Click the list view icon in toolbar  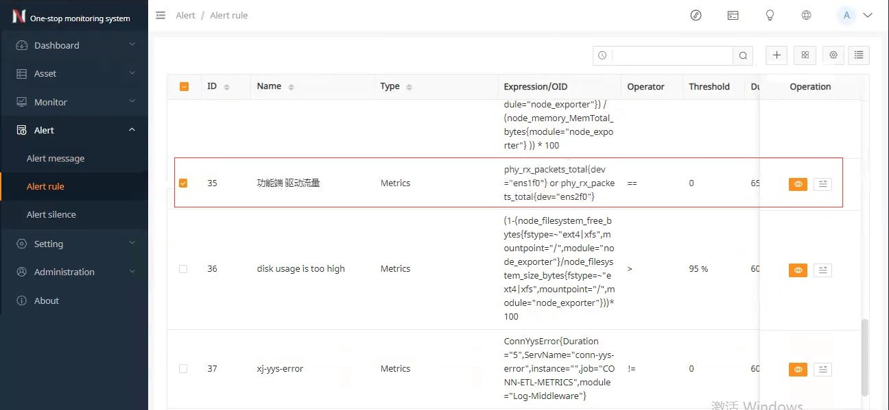(859, 55)
